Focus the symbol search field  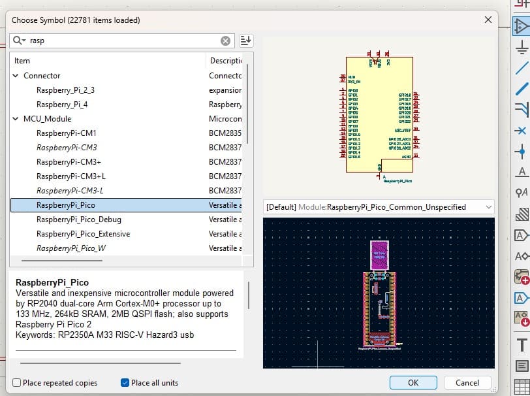coord(123,41)
